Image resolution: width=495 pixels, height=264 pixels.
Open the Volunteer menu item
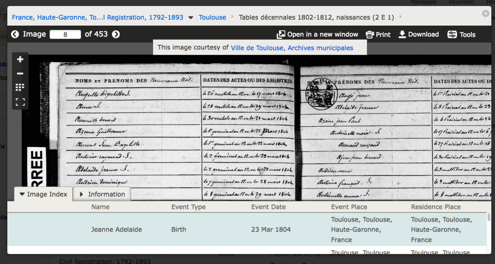point(461,2)
